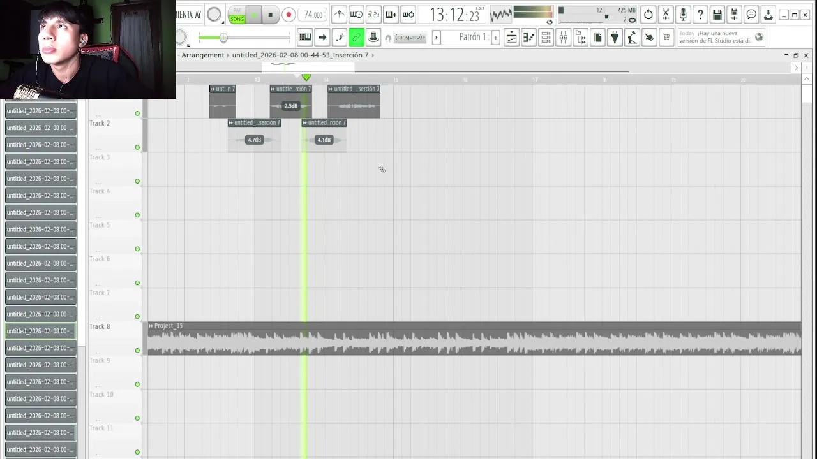Open the Channel rack icon
The height and width of the screenshot is (459, 817).
(x=546, y=38)
